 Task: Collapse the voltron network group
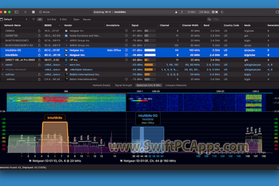(x=2, y=74)
